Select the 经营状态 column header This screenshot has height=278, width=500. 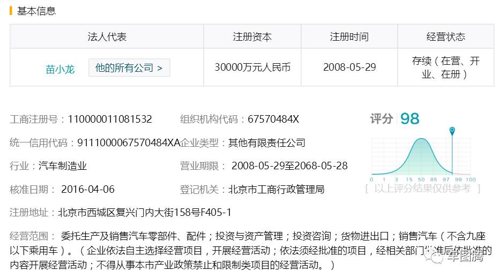click(x=446, y=36)
